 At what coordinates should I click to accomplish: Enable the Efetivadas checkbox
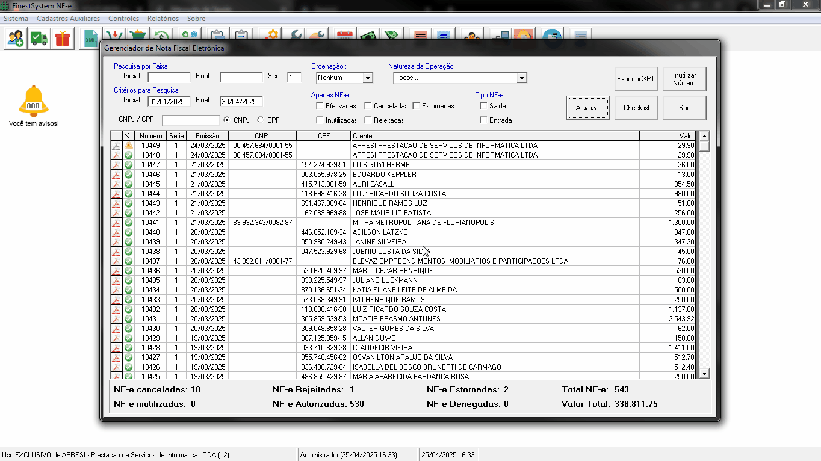[x=320, y=106]
